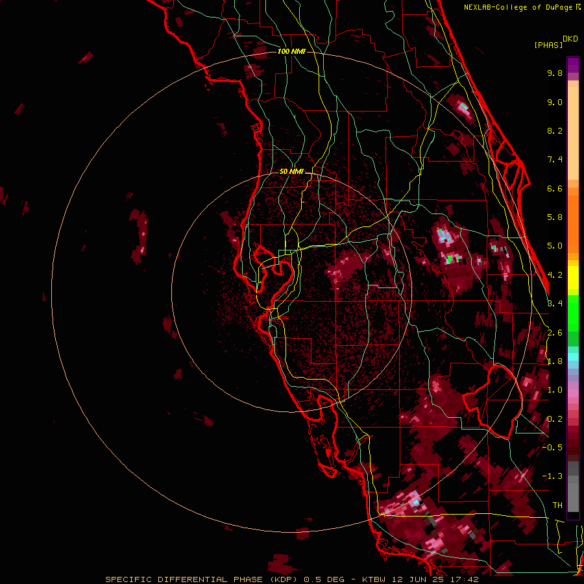Select the 4.2 value on the color scale
The width and height of the screenshot is (584, 584).
coord(555,275)
